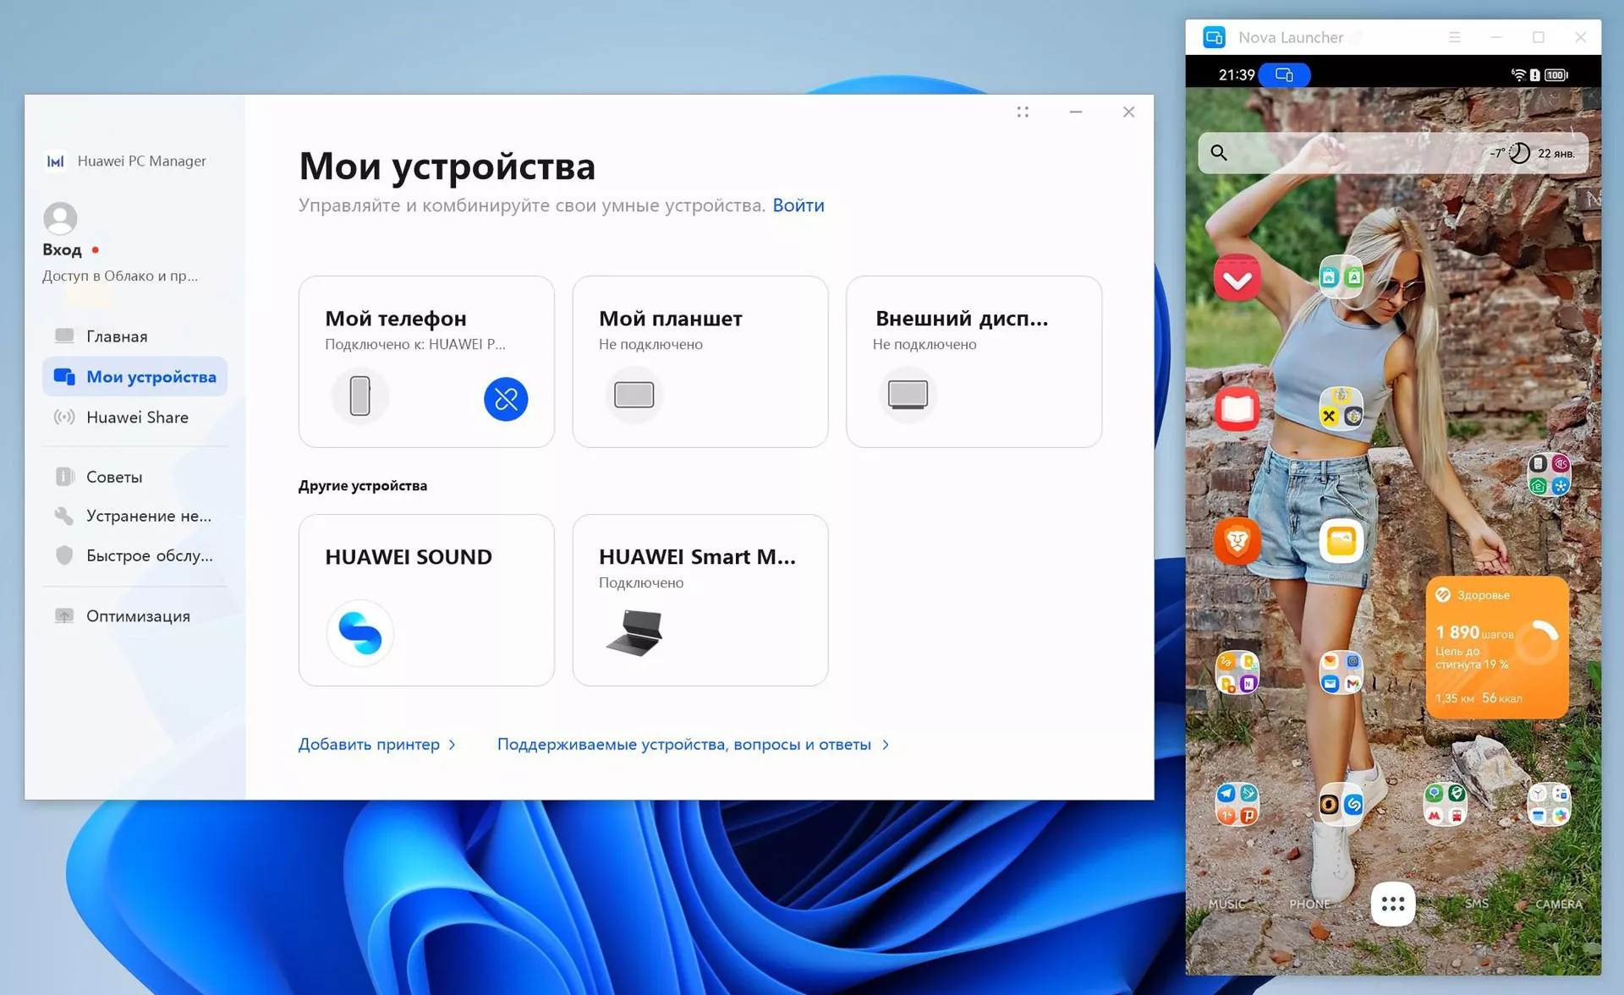Image resolution: width=1624 pixels, height=995 pixels.
Task: Open the four-dot menu in PC Manager title bar
Action: (x=1023, y=112)
